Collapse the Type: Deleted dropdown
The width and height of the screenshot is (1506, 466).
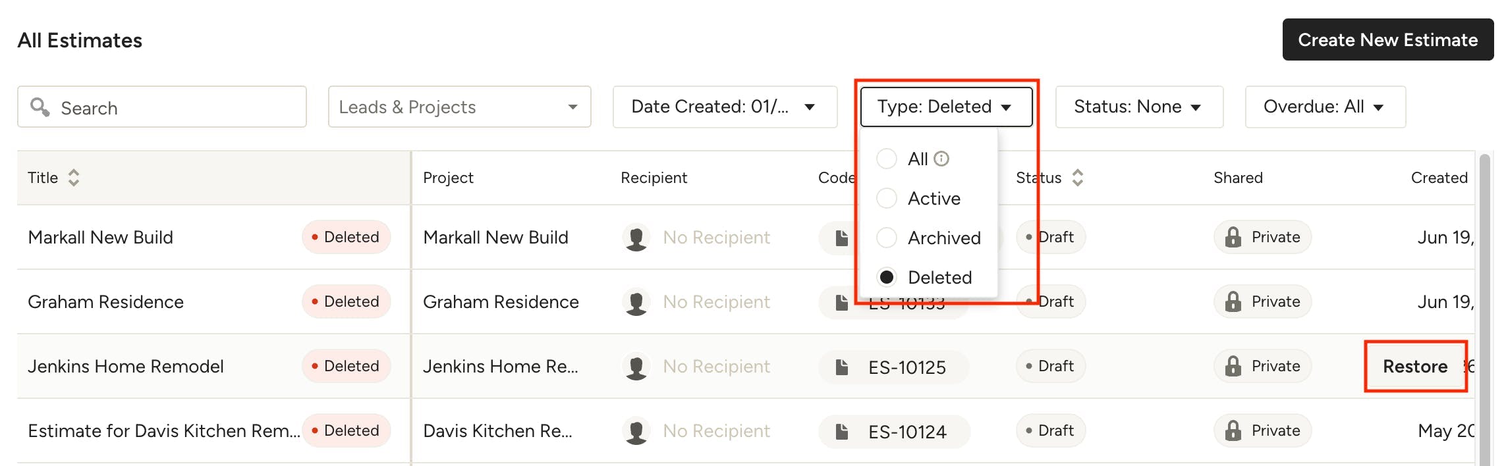click(946, 107)
